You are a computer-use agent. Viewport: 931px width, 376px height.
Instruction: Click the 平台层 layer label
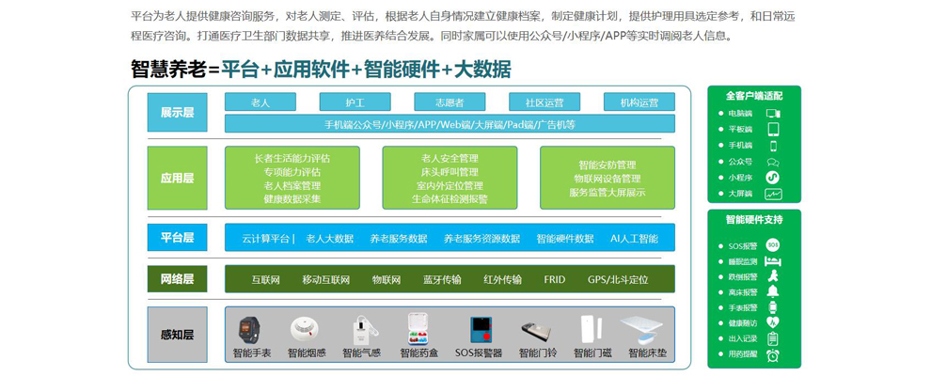(x=178, y=238)
